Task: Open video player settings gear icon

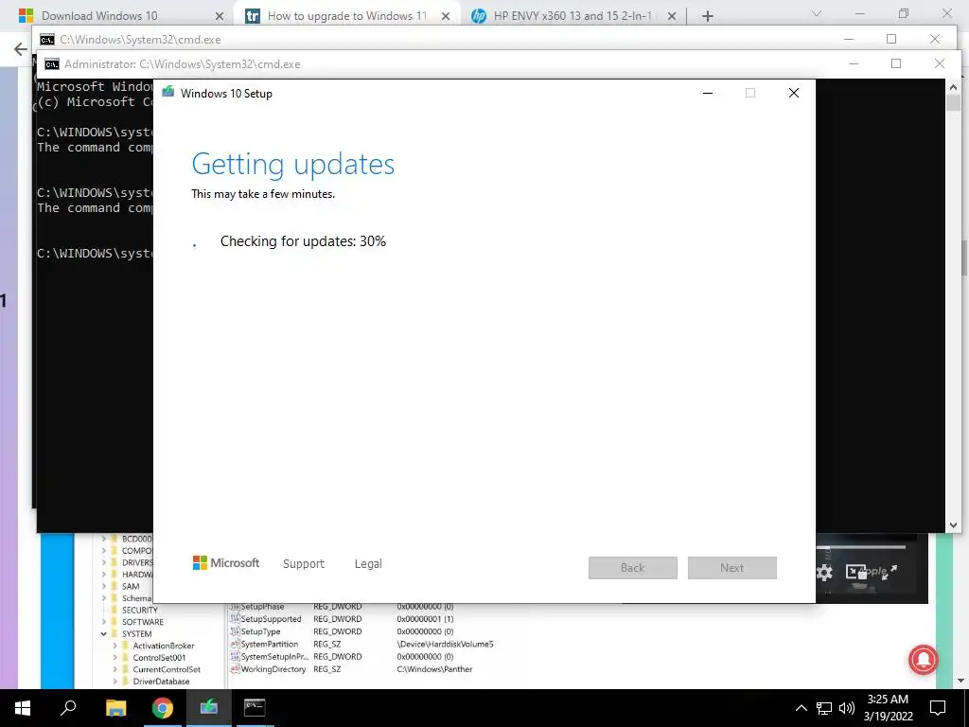Action: 824,573
